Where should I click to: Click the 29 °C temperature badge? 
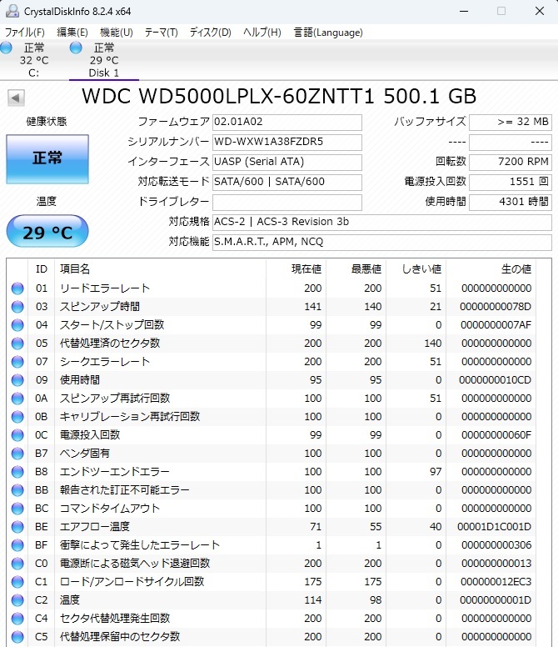coord(47,231)
